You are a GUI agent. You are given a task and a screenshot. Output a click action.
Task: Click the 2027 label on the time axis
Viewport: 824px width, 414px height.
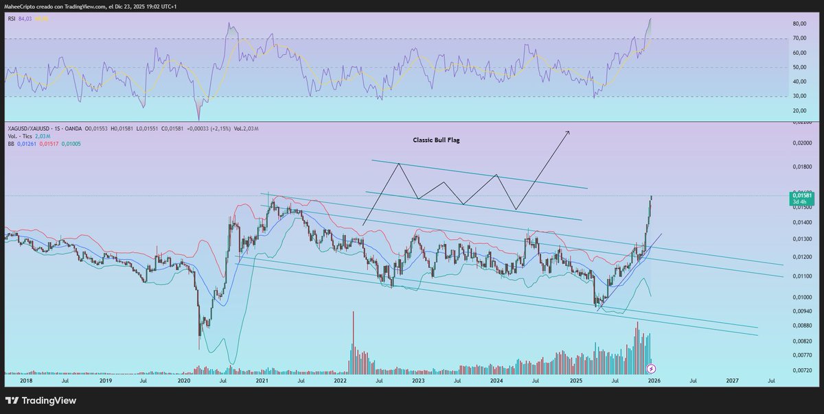732,380
